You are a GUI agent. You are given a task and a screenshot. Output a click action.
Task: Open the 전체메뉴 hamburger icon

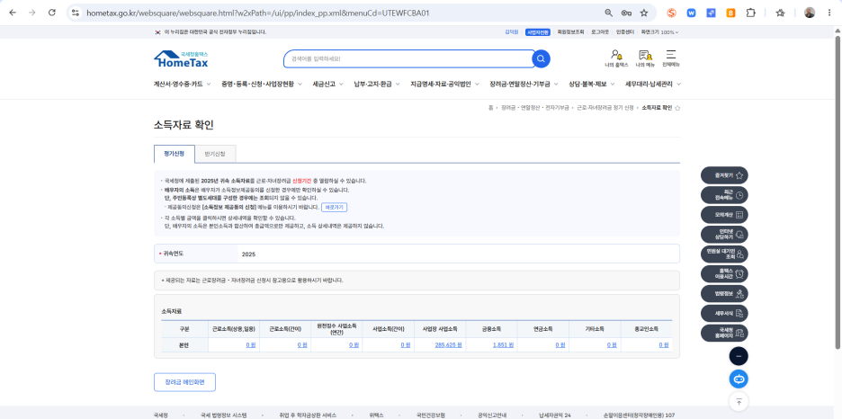[671, 58]
